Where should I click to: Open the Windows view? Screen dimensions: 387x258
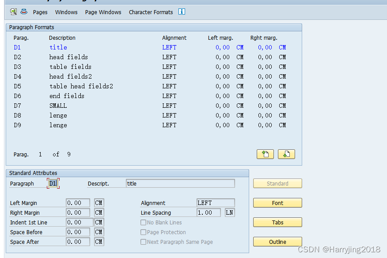(66, 12)
